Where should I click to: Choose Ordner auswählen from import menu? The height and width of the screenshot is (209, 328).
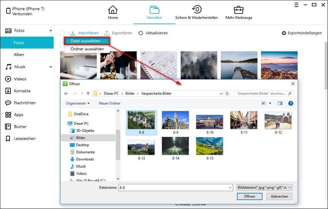87,49
